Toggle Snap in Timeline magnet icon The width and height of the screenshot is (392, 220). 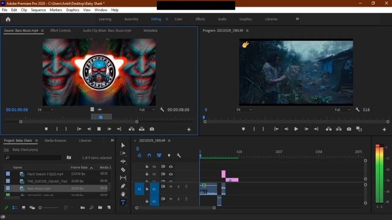[x=149, y=155]
